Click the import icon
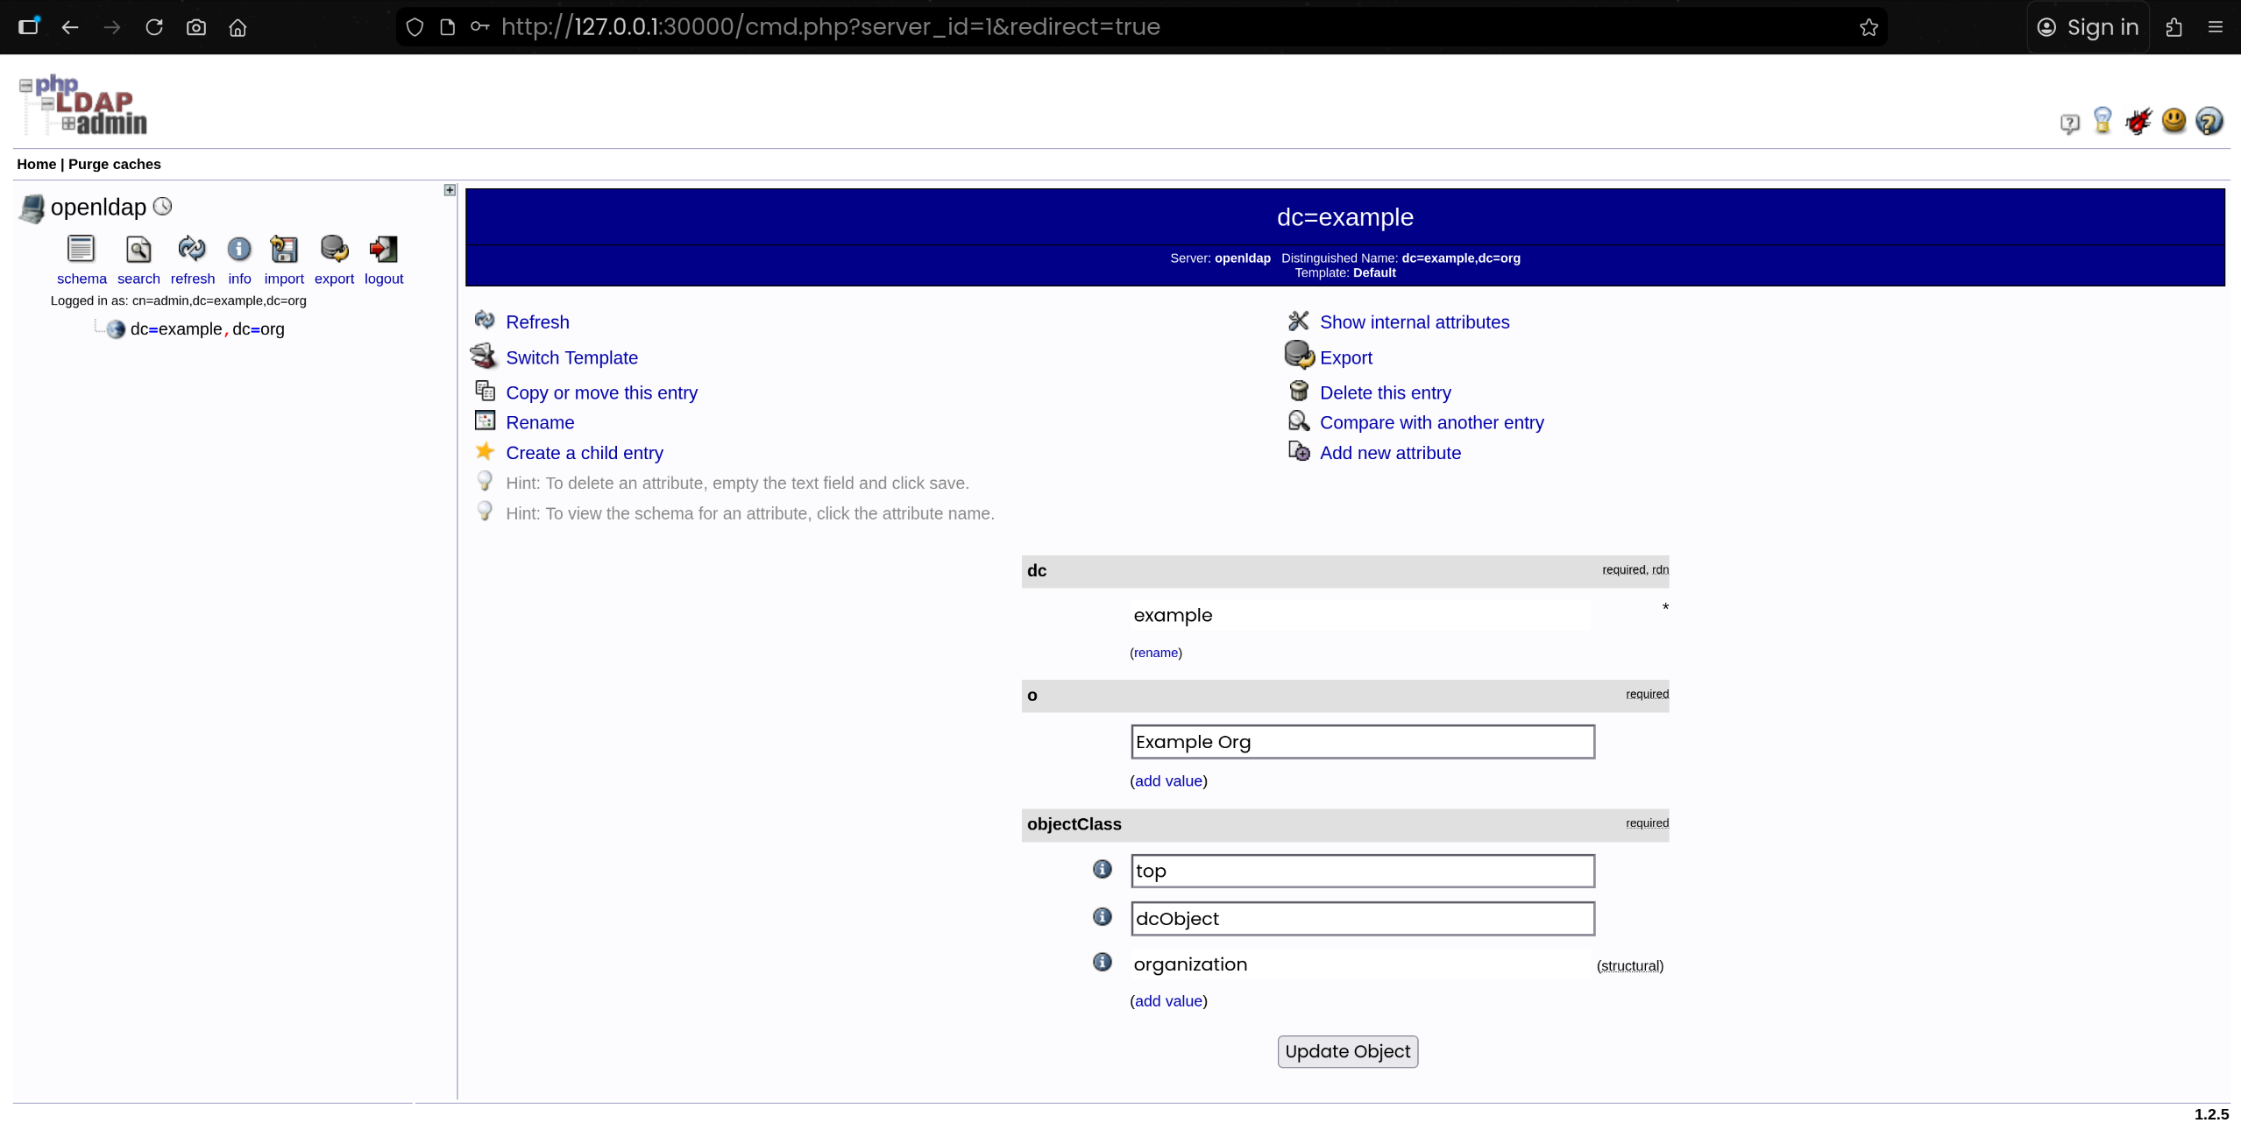Screen dimensions: 2241x1130 point(284,250)
